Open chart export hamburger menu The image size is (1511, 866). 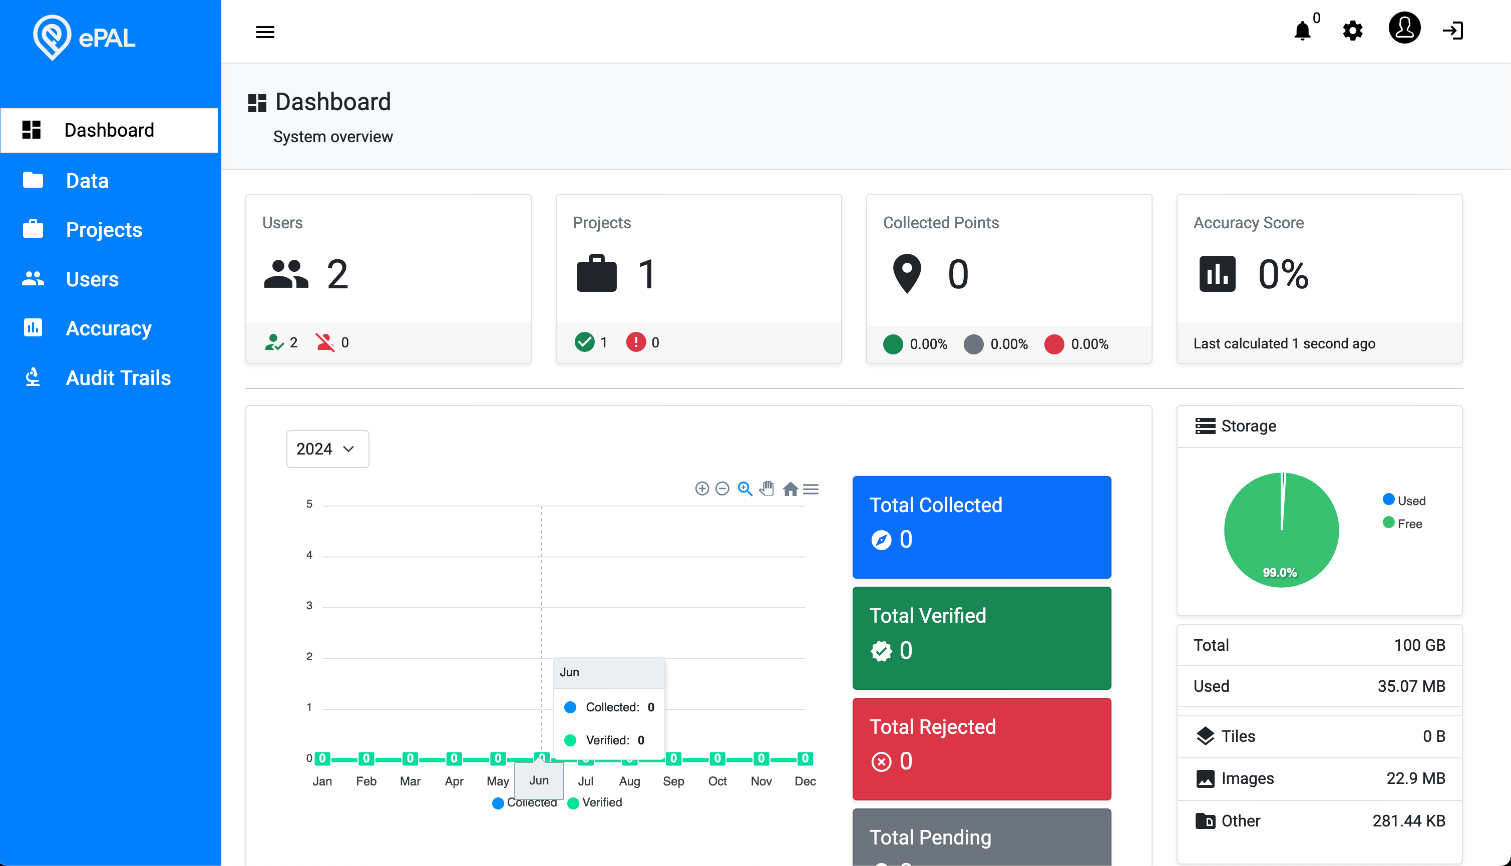811,489
